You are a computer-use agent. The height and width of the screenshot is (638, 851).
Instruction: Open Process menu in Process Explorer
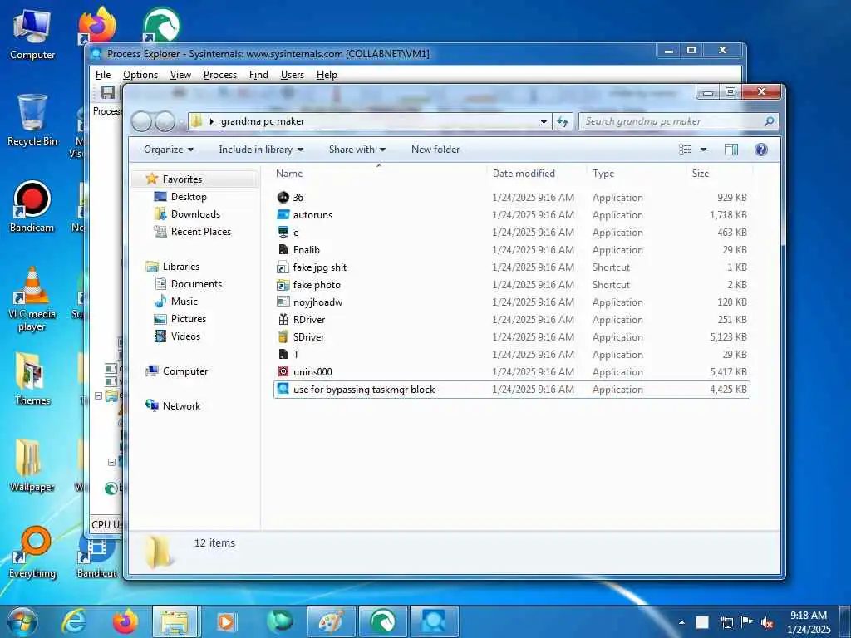point(219,75)
